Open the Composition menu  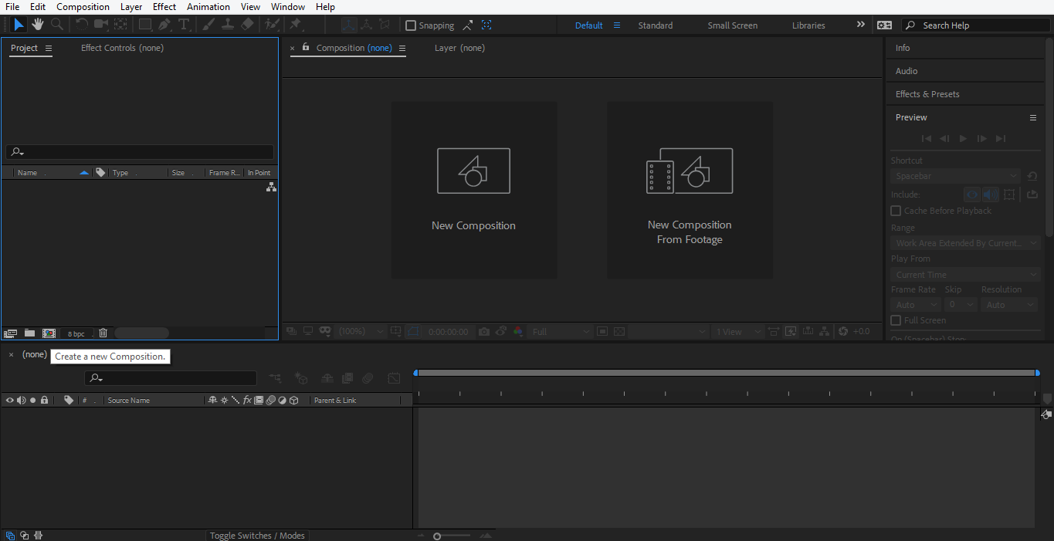[83, 7]
